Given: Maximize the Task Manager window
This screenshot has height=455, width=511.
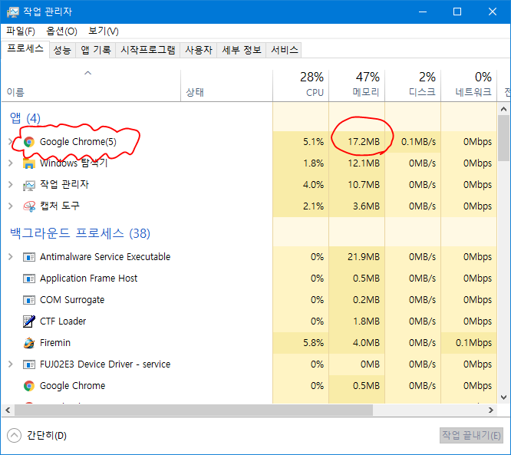Looking at the screenshot, I should tap(457, 12).
